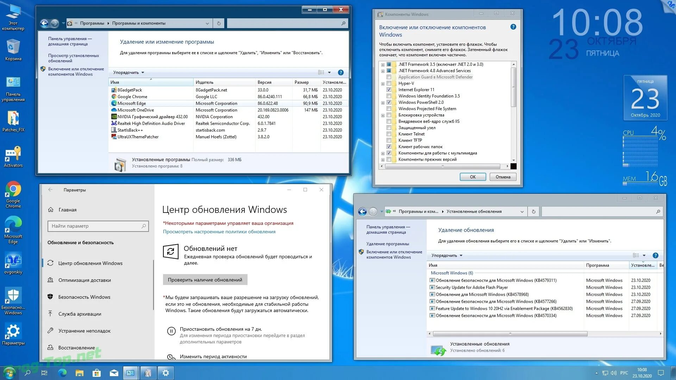This screenshot has height=380, width=676.
Task: Click the refresh button in Programs address bar
Action: [219, 23]
